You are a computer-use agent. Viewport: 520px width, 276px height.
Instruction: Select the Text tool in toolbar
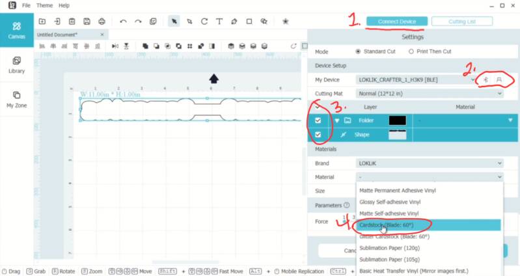click(x=219, y=21)
